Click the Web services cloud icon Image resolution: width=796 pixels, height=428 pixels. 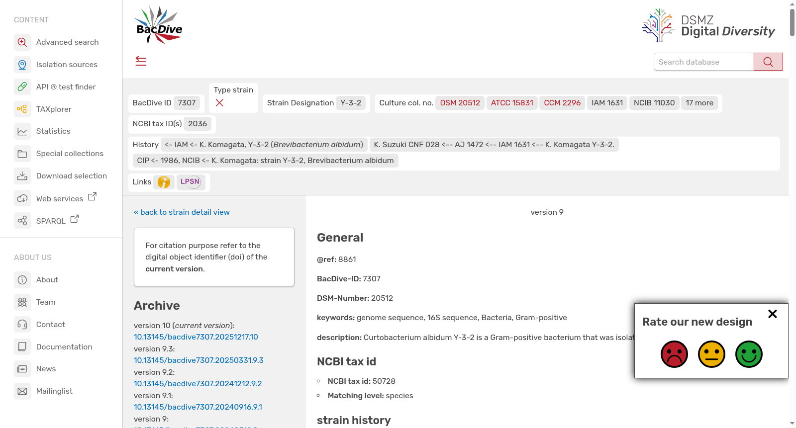tap(22, 198)
